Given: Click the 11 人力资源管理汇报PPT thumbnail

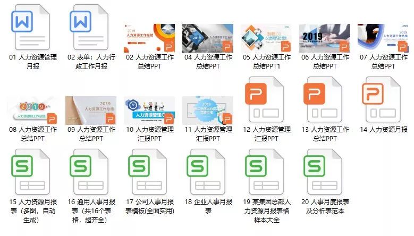Looking at the screenshot, I should click(208, 111).
